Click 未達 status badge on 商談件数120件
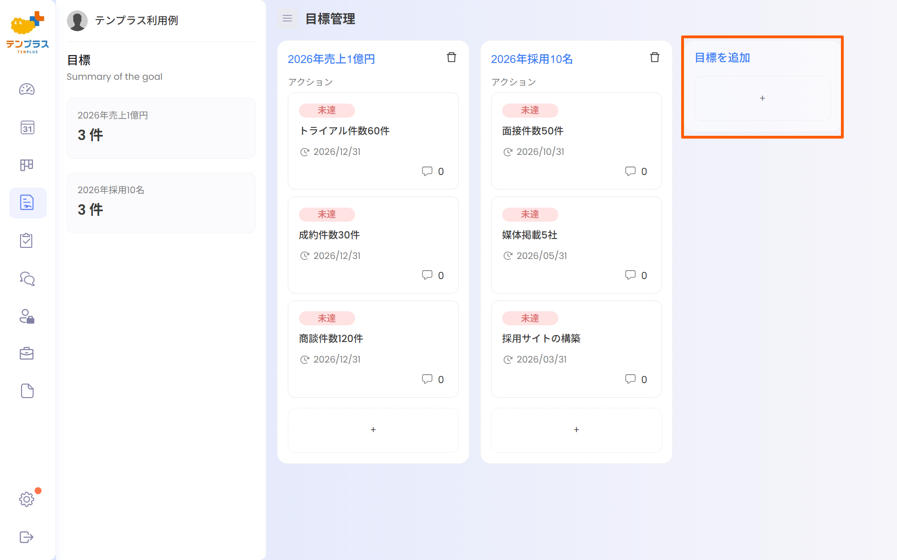This screenshot has height=560, width=897. (x=327, y=318)
